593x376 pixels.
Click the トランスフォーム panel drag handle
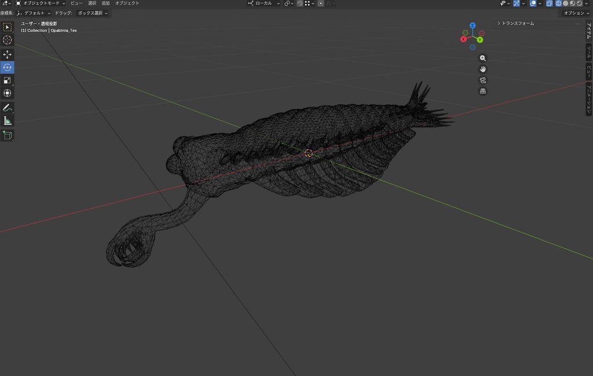[x=577, y=23]
